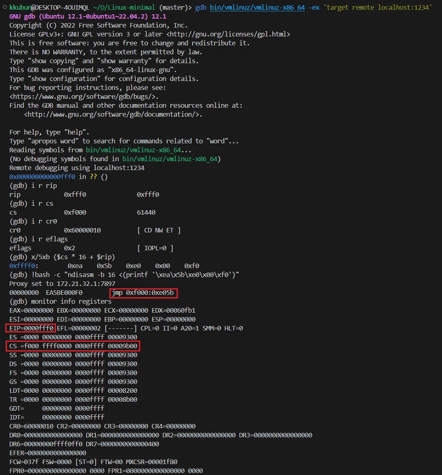Click the vmlinuz path after 'Reading symbols from'
442x475 pixels.
(133, 150)
